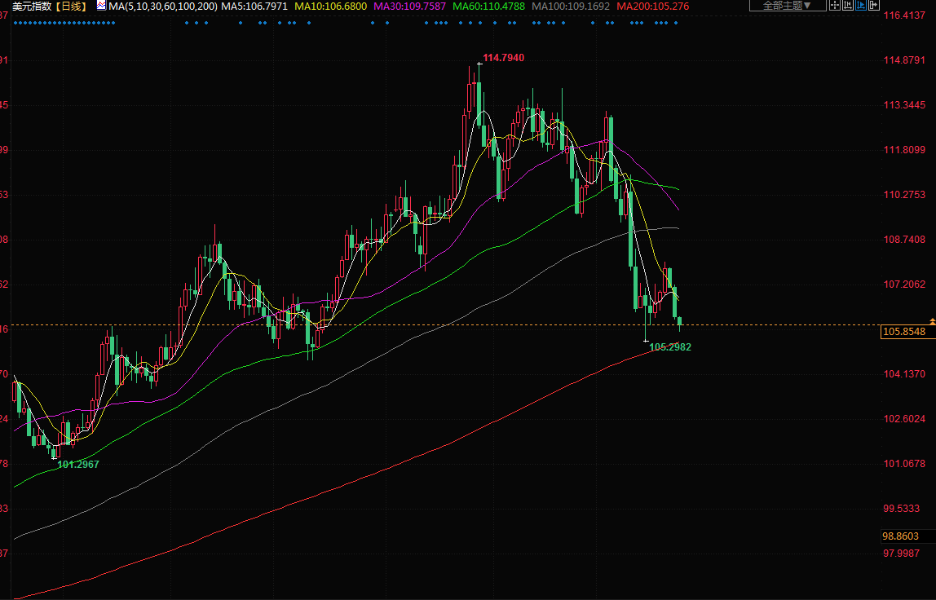Click the 101.2967 low price label
Image resolution: width=936 pixels, height=600 pixels.
tap(78, 464)
